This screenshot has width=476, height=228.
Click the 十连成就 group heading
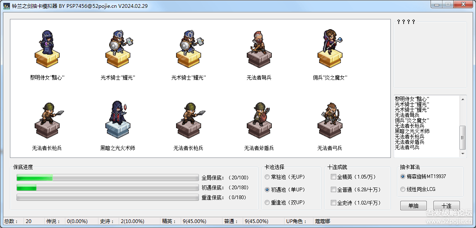pos(337,167)
